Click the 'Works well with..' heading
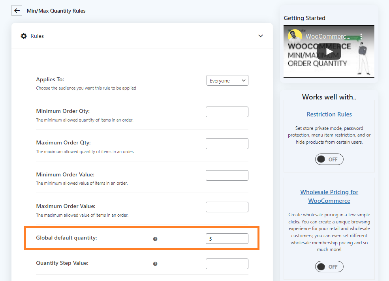 click(329, 97)
